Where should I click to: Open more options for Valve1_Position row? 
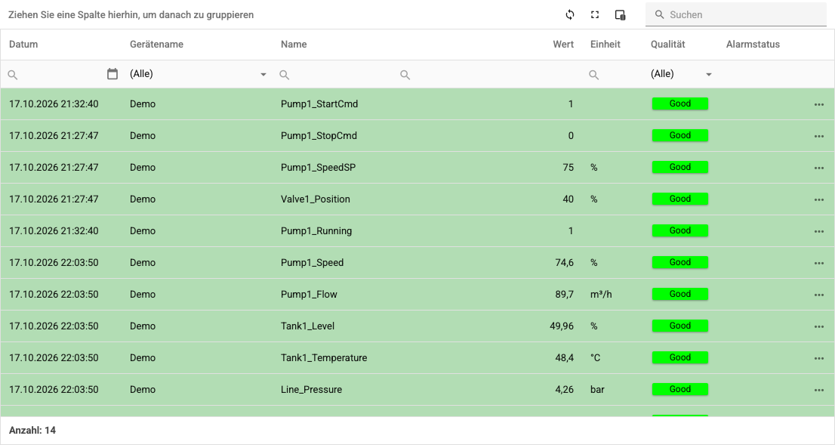(819, 200)
